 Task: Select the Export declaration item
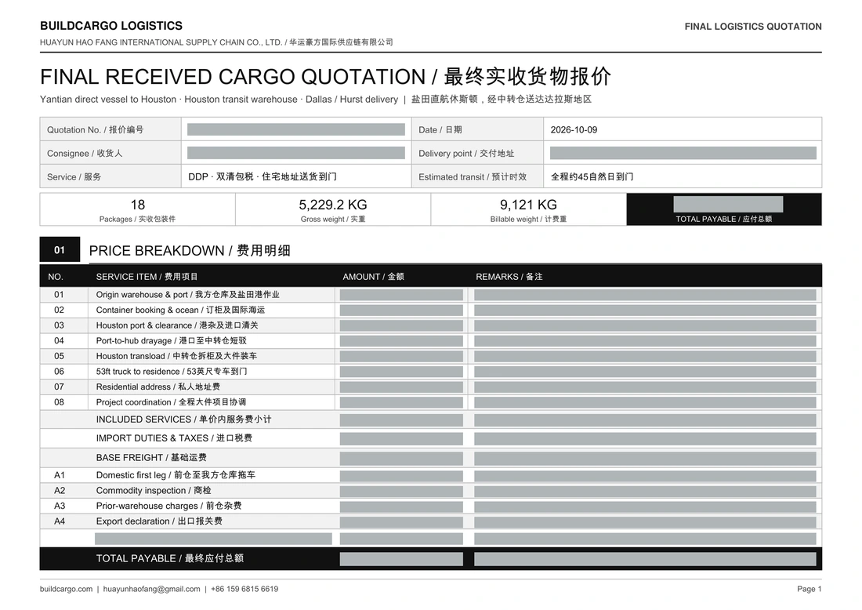pos(159,521)
